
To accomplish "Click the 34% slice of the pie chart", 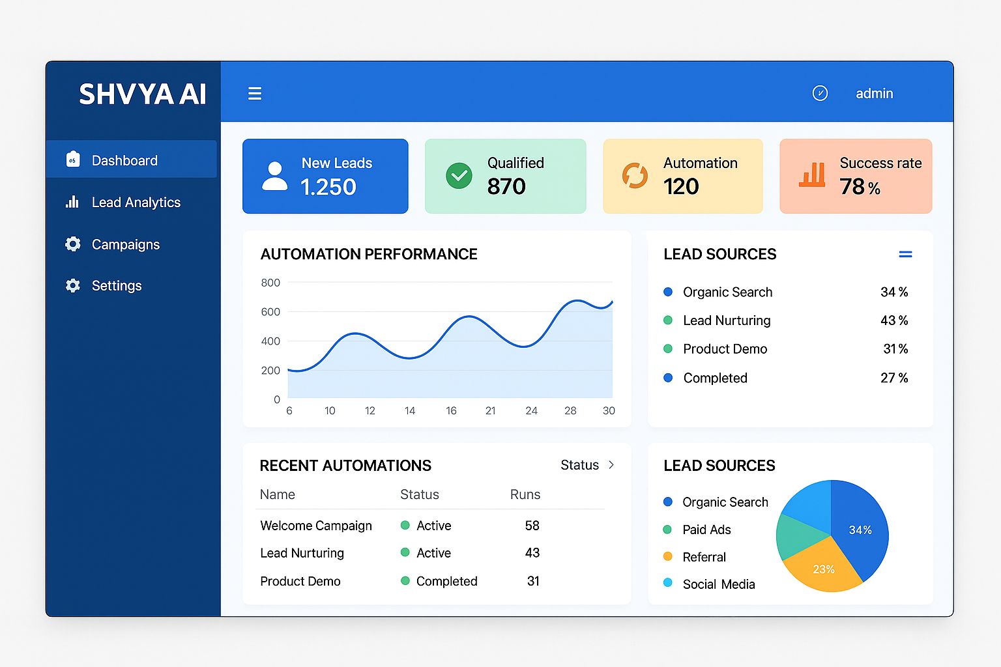I will pos(860,530).
